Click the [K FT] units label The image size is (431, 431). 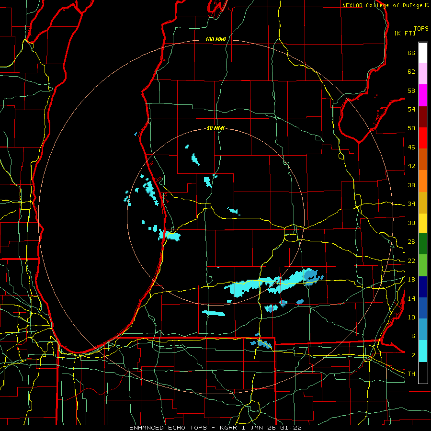[x=405, y=33]
